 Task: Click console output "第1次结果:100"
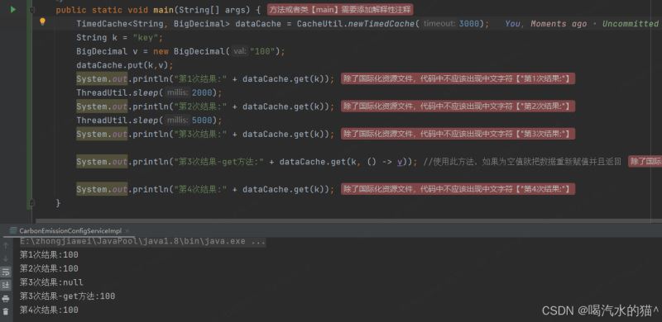tap(49, 255)
